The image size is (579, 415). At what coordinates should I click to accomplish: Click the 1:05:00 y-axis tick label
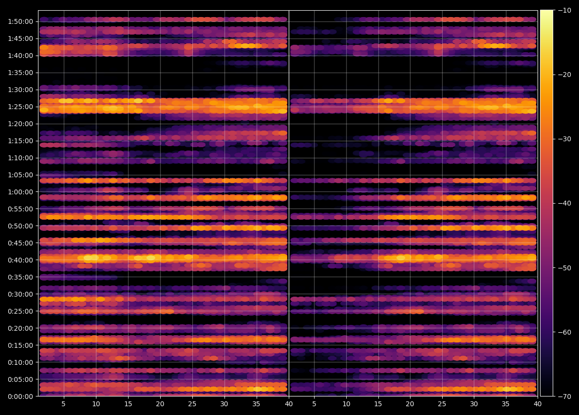(20, 175)
